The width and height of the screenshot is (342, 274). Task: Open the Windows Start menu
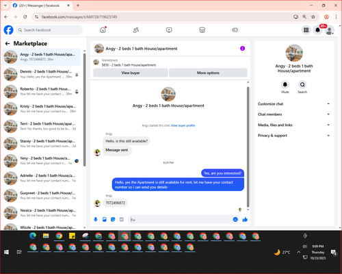(x=6, y=252)
